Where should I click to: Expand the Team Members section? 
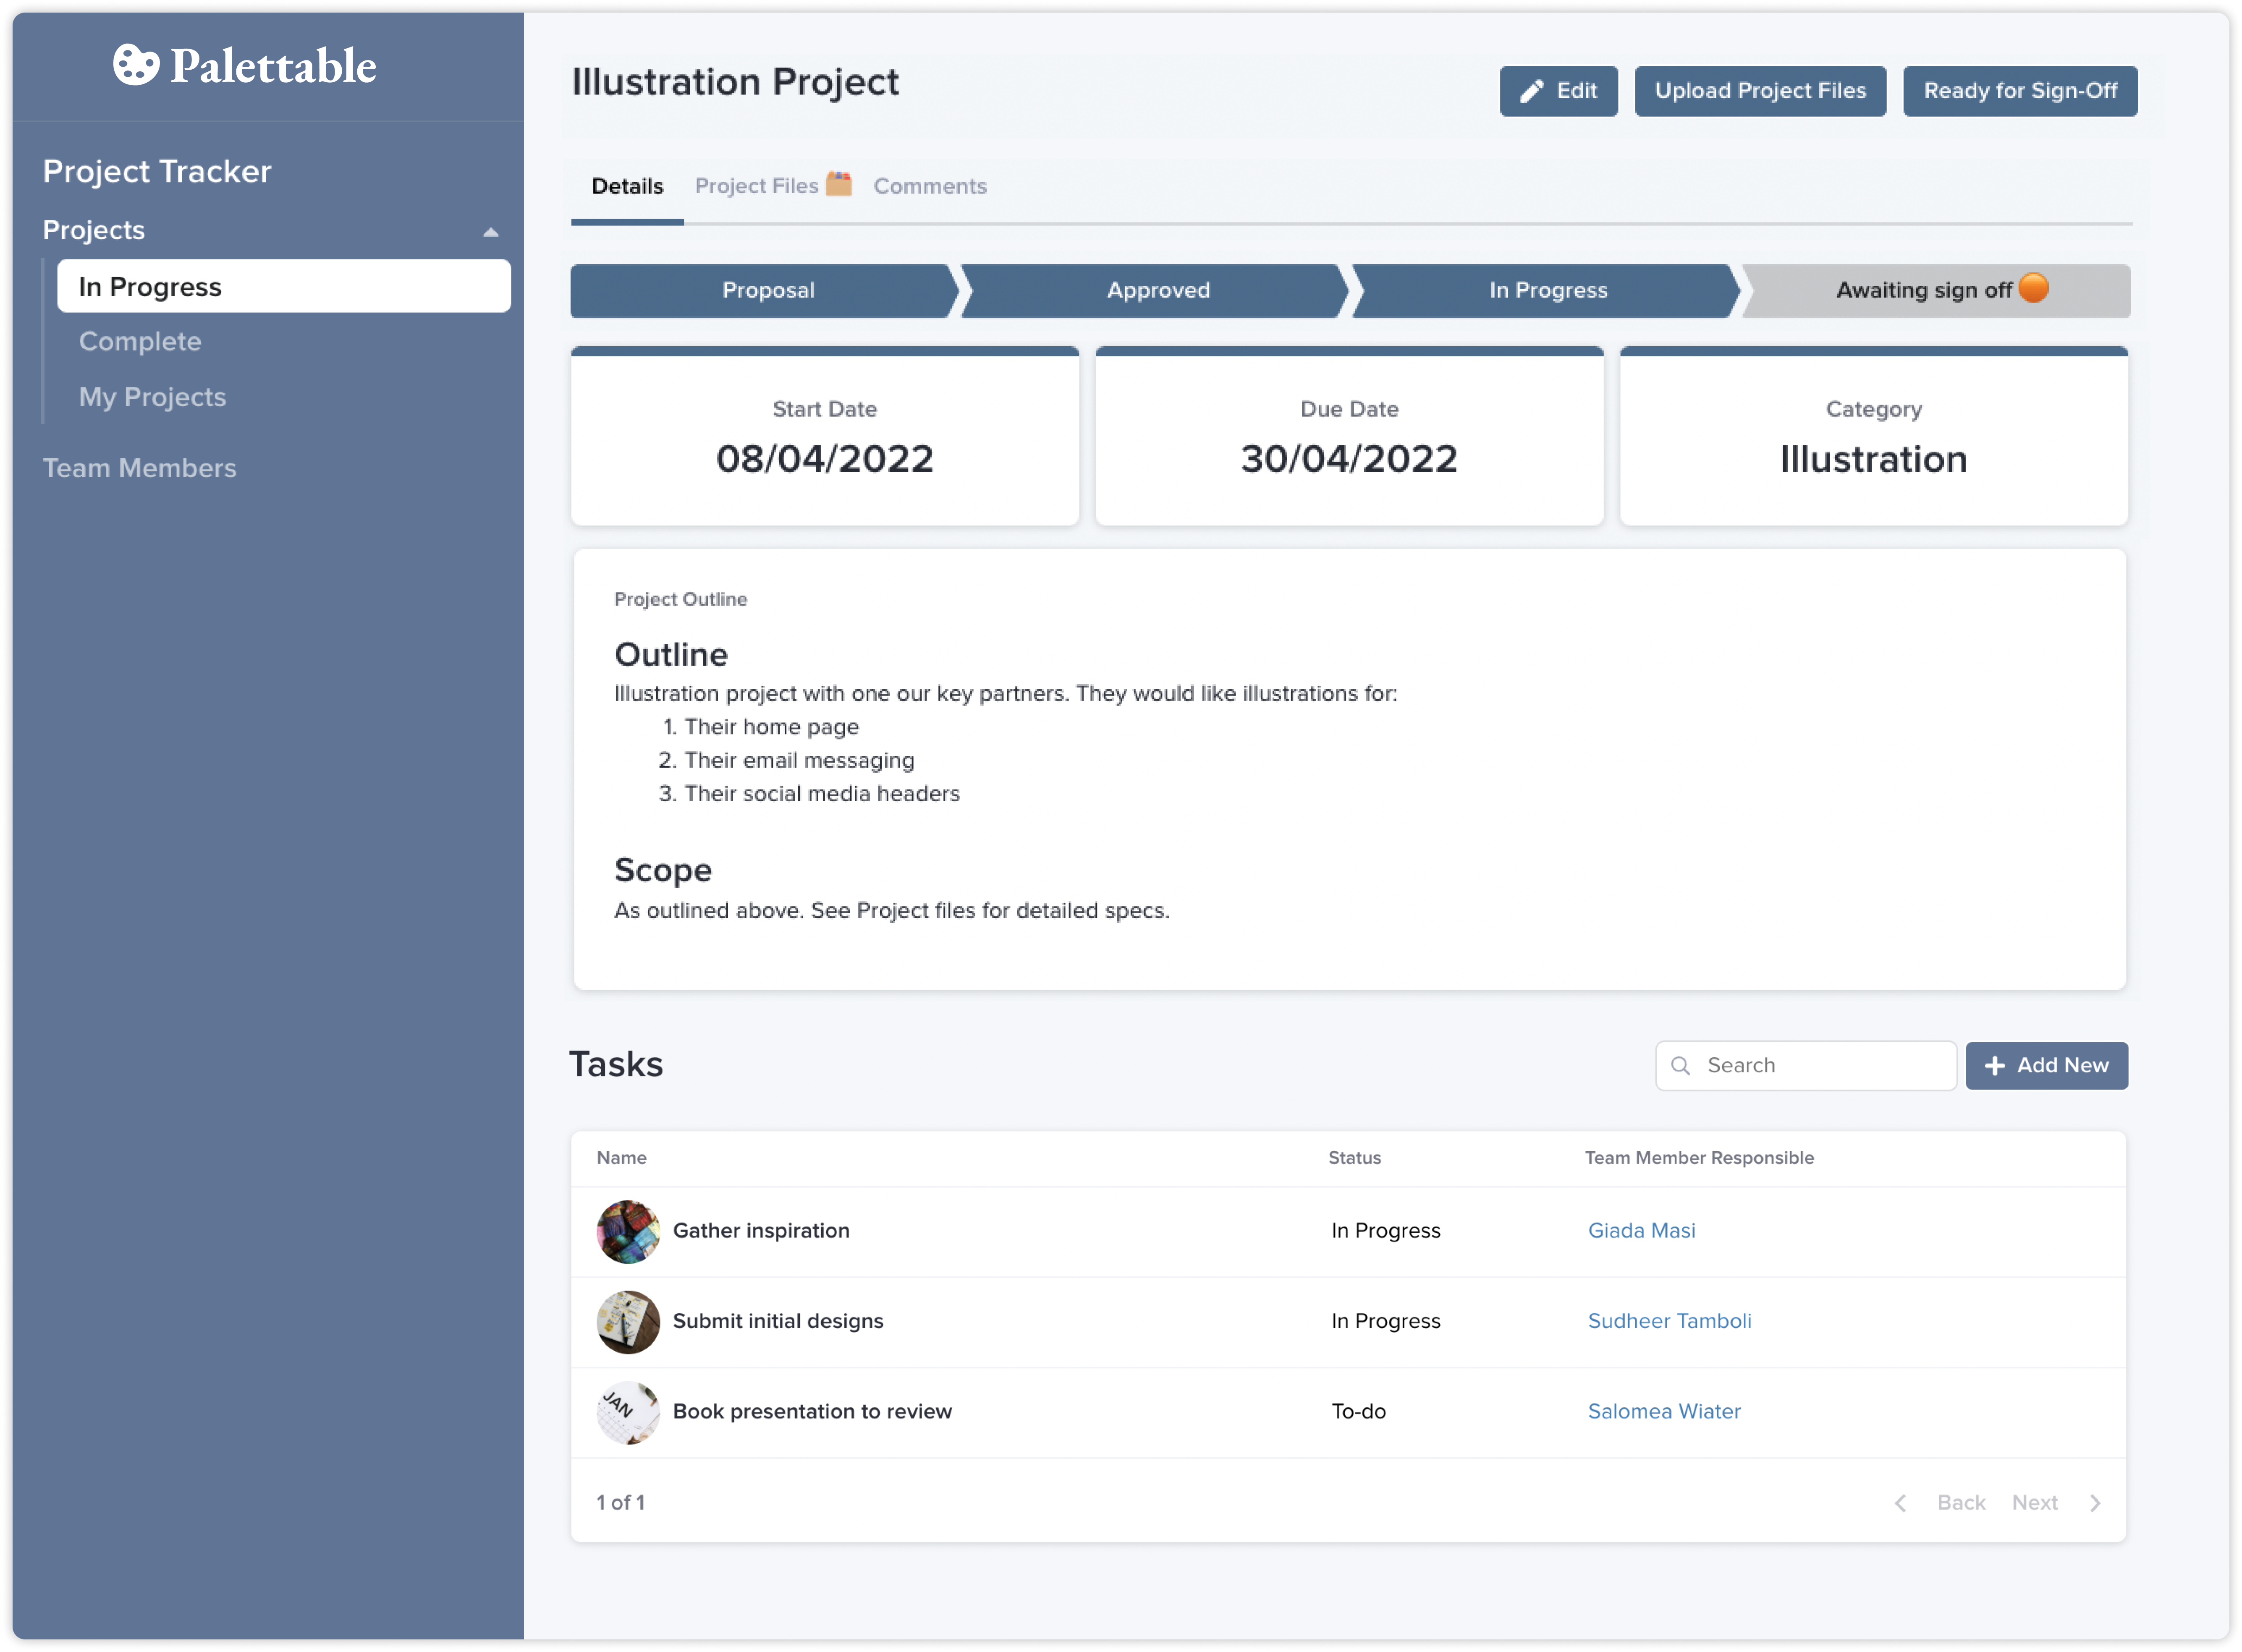click(x=139, y=467)
